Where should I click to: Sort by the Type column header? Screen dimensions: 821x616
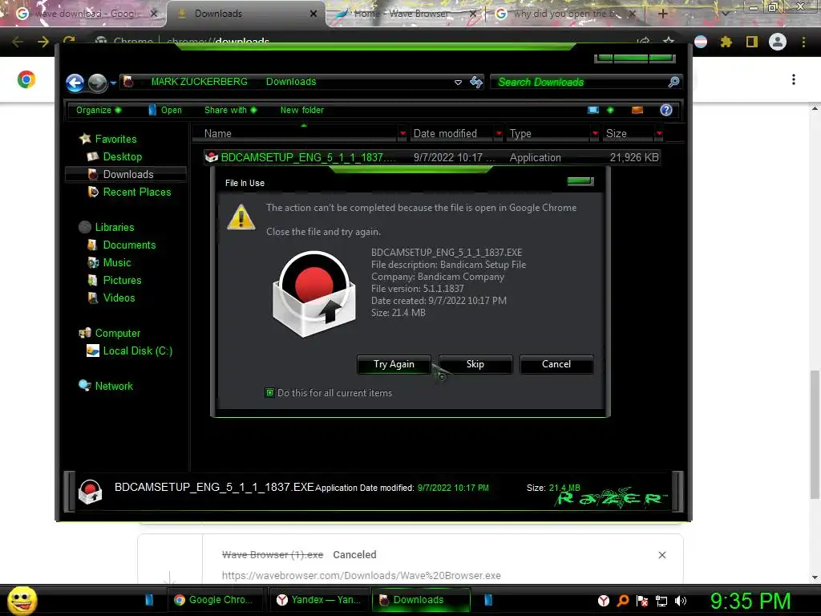click(x=548, y=134)
